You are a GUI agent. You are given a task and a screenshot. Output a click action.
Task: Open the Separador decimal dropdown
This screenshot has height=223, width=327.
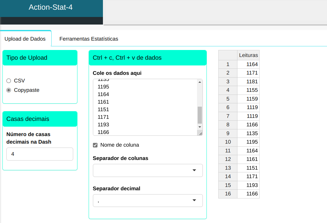(148, 201)
